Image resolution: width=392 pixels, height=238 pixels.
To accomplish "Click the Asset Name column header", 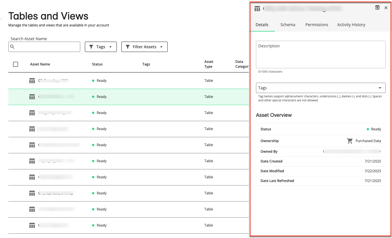I will [40, 64].
